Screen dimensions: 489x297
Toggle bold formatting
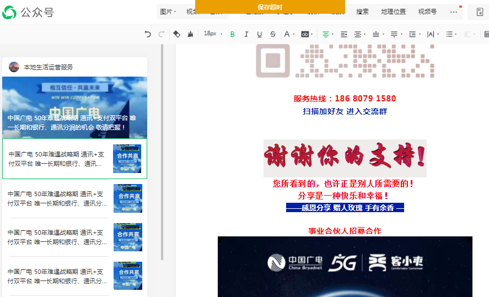click(232, 34)
